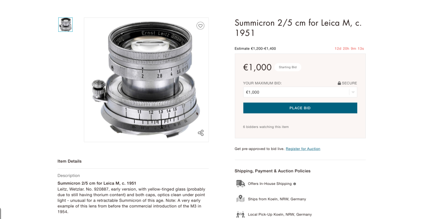Favorite the lens with the heart icon
This screenshot has height=219, width=424.
point(200,26)
